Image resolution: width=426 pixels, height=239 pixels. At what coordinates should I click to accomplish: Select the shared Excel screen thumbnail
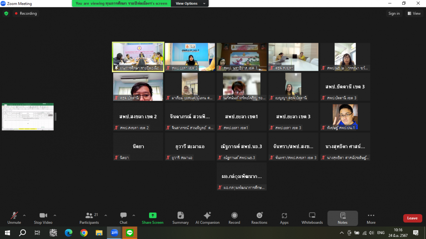coord(28,117)
